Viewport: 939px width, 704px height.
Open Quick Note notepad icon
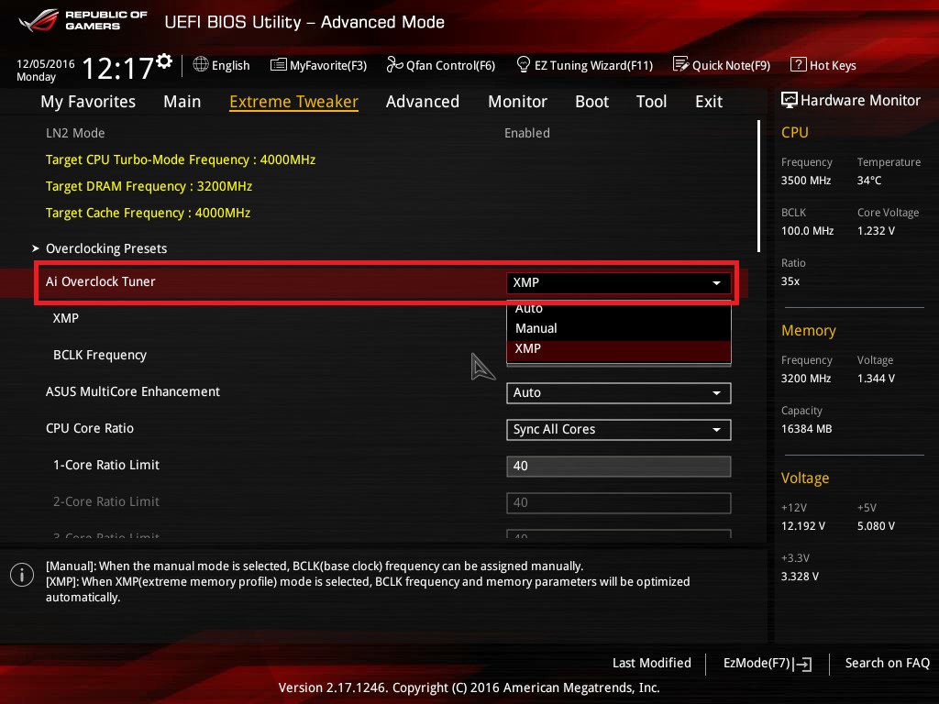(681, 64)
